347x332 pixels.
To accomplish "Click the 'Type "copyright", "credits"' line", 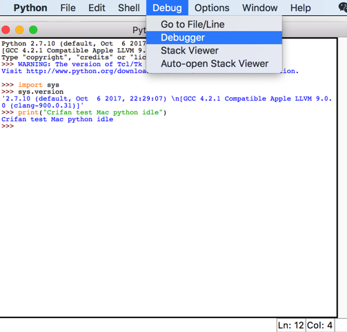I will [x=74, y=57].
